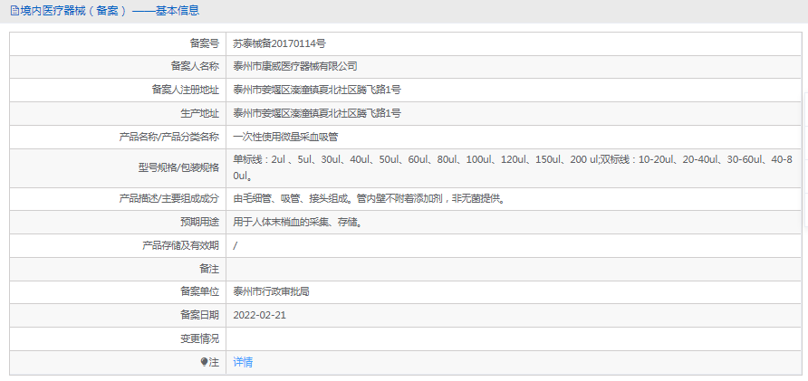Screen dimensions: 808x381
Task: Click the 变更情况 label
Action: [x=200, y=338]
